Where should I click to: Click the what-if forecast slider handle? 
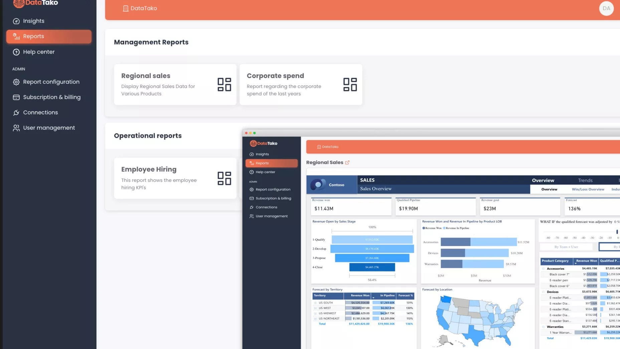617,232
